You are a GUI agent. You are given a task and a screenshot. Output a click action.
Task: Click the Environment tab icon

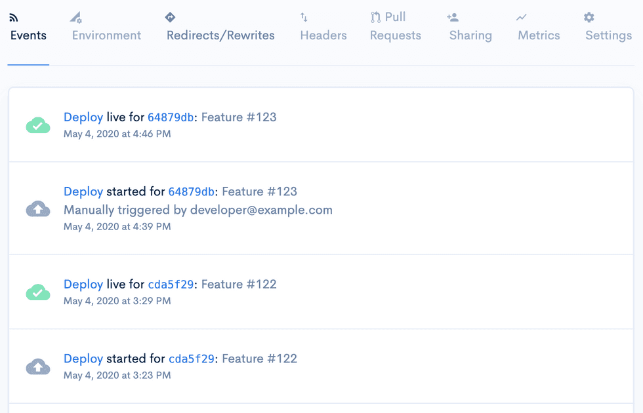click(76, 18)
